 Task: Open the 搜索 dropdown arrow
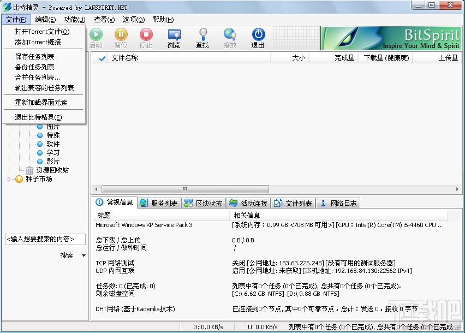coord(84,255)
